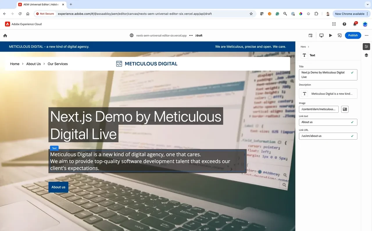
Task: Open the Properties rail icon
Action: click(366, 46)
